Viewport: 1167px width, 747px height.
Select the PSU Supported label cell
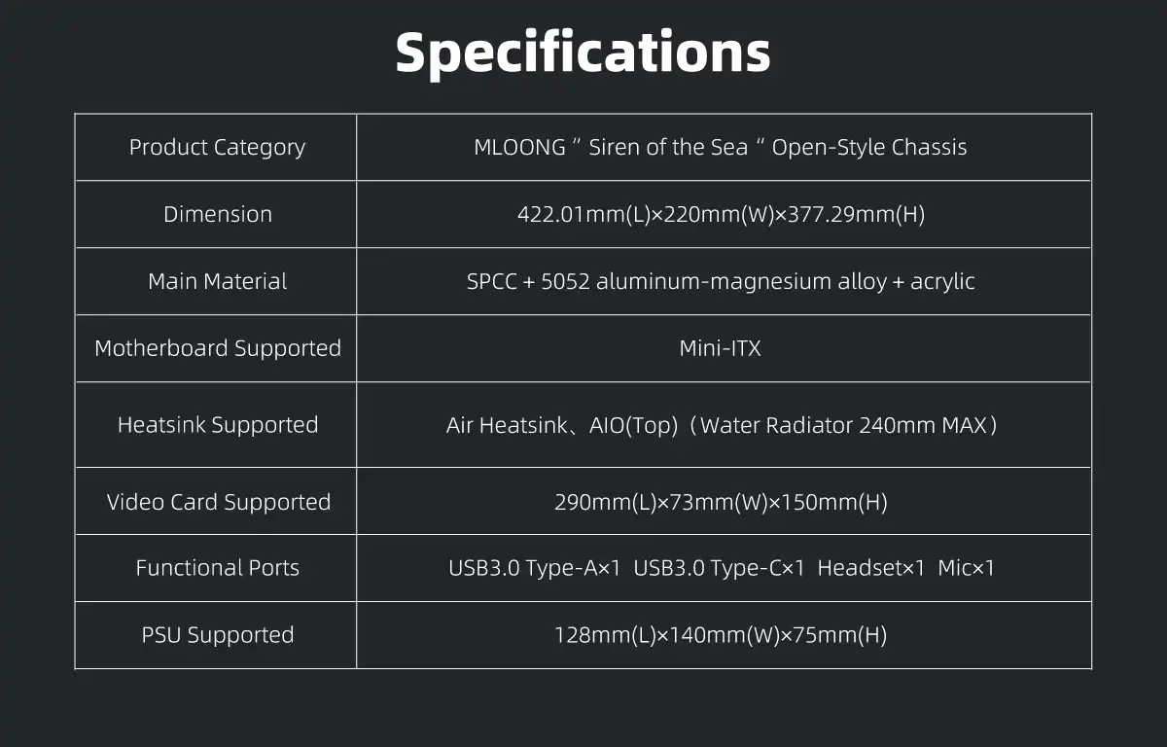point(217,635)
